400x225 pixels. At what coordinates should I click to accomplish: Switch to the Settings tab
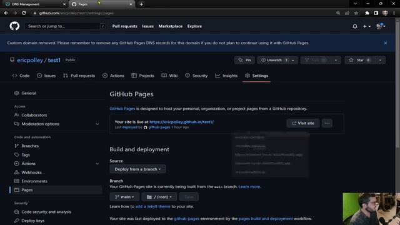[257, 76]
